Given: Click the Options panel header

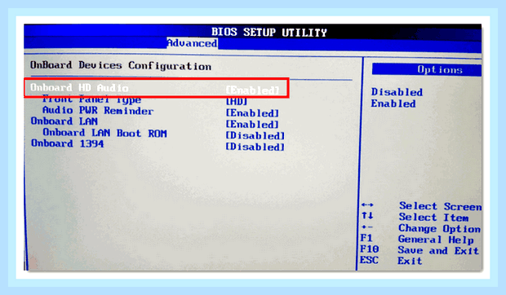Looking at the screenshot, I should click(427, 69).
